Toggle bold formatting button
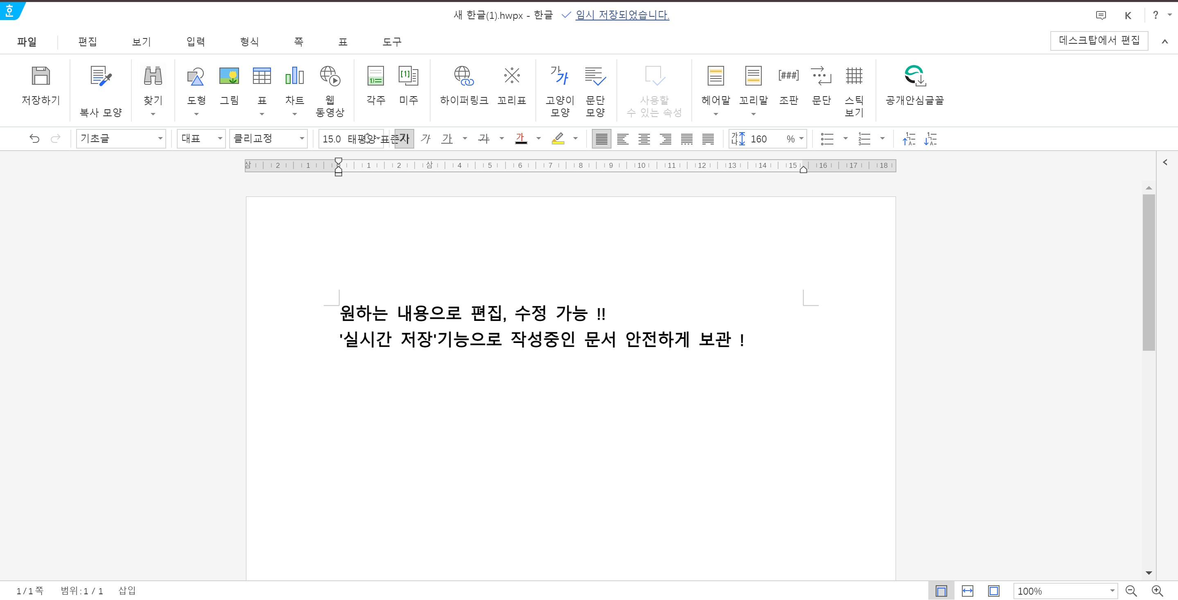Image resolution: width=1178 pixels, height=600 pixels. [x=404, y=139]
